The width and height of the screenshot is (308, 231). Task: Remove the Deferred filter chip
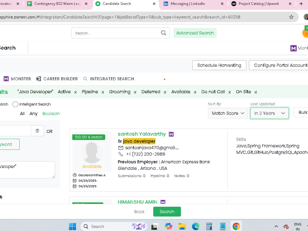coord(165,92)
